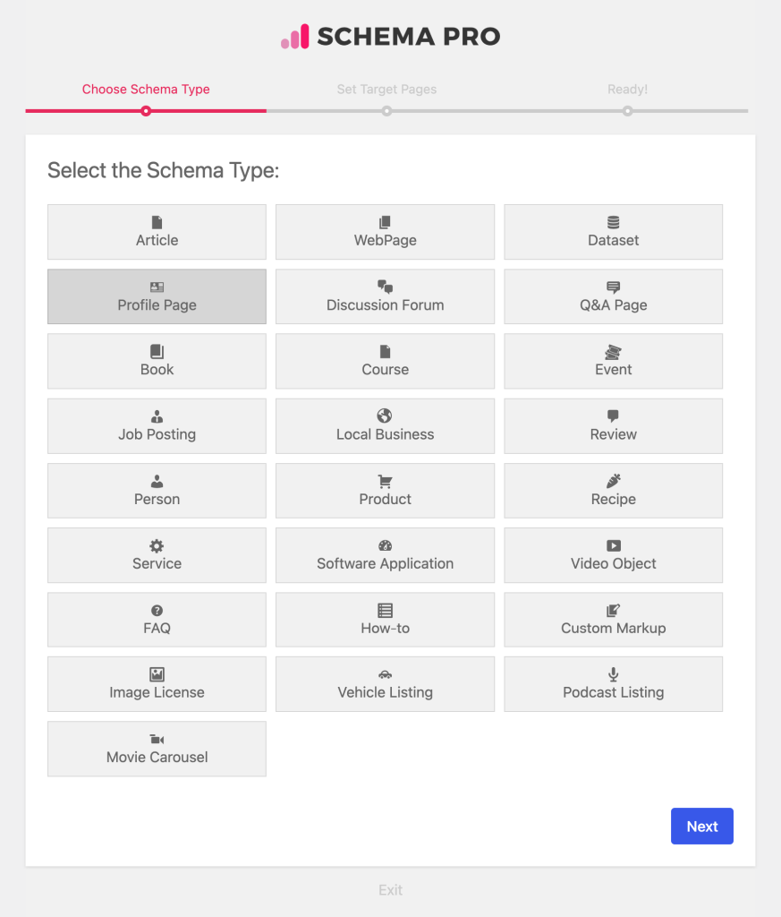
Task: Click the blue Next button
Action: coord(701,826)
